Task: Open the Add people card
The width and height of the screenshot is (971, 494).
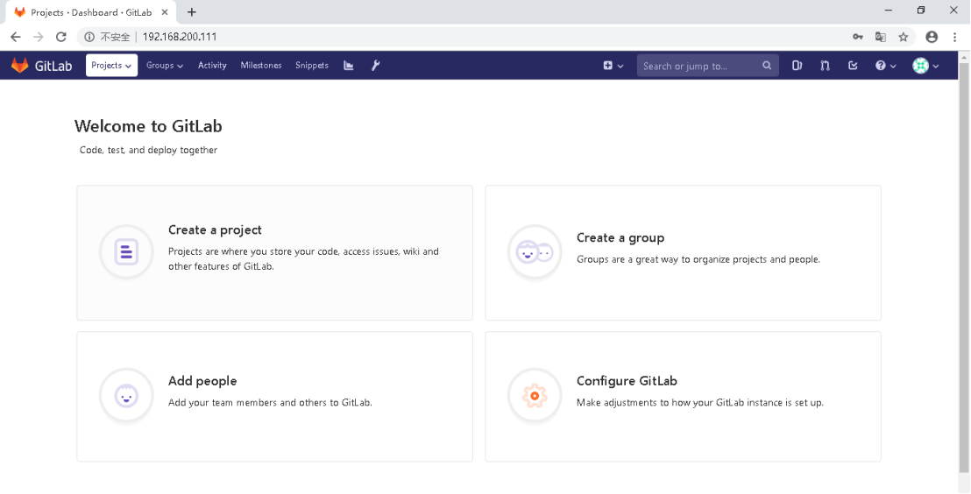Action: point(274,396)
